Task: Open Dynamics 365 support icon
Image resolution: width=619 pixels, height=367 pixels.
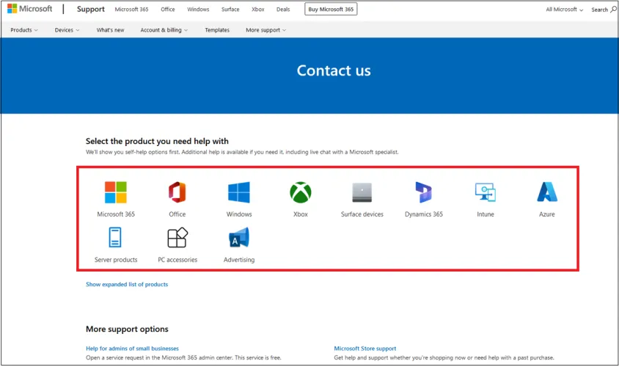Action: 424,192
